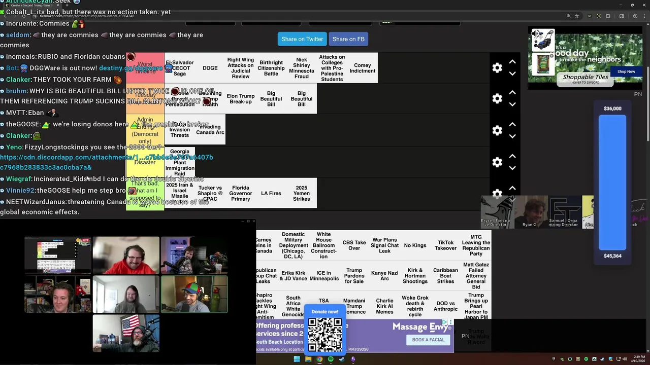Click webcam of man in red hoodie

tap(126, 255)
